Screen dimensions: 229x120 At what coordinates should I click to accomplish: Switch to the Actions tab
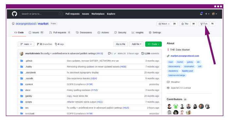click(103, 33)
